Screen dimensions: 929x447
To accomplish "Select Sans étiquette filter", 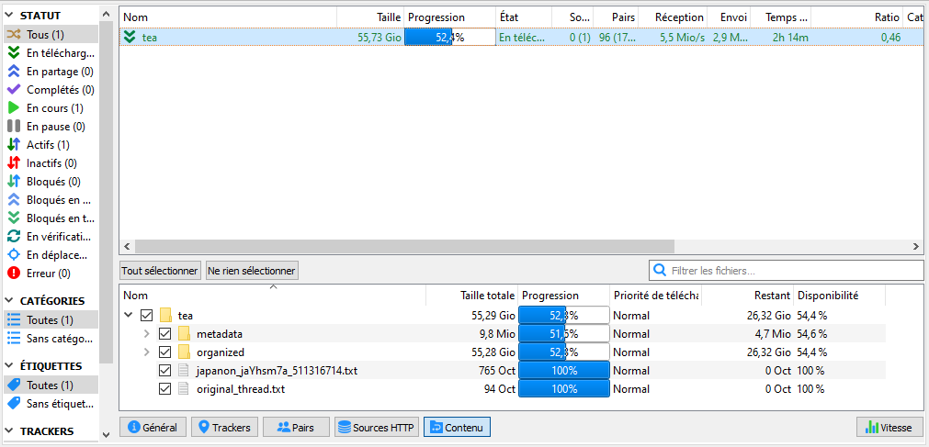I will pos(51,404).
